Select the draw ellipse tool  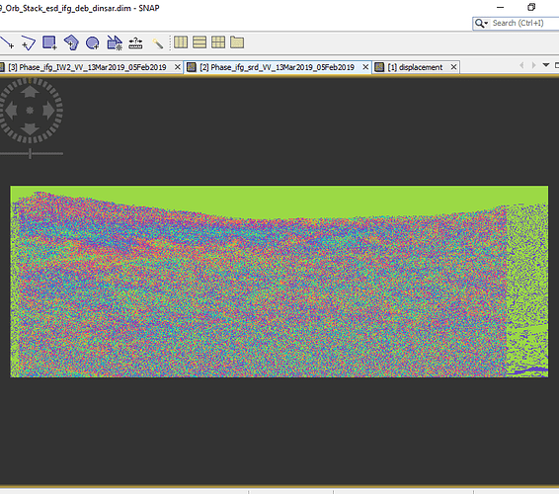tap(93, 43)
